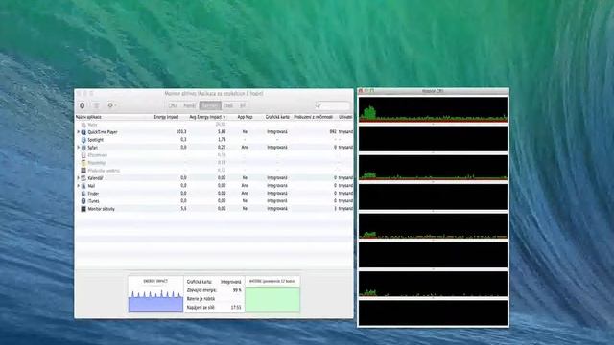Click the quit process stop-sign icon

83,105
